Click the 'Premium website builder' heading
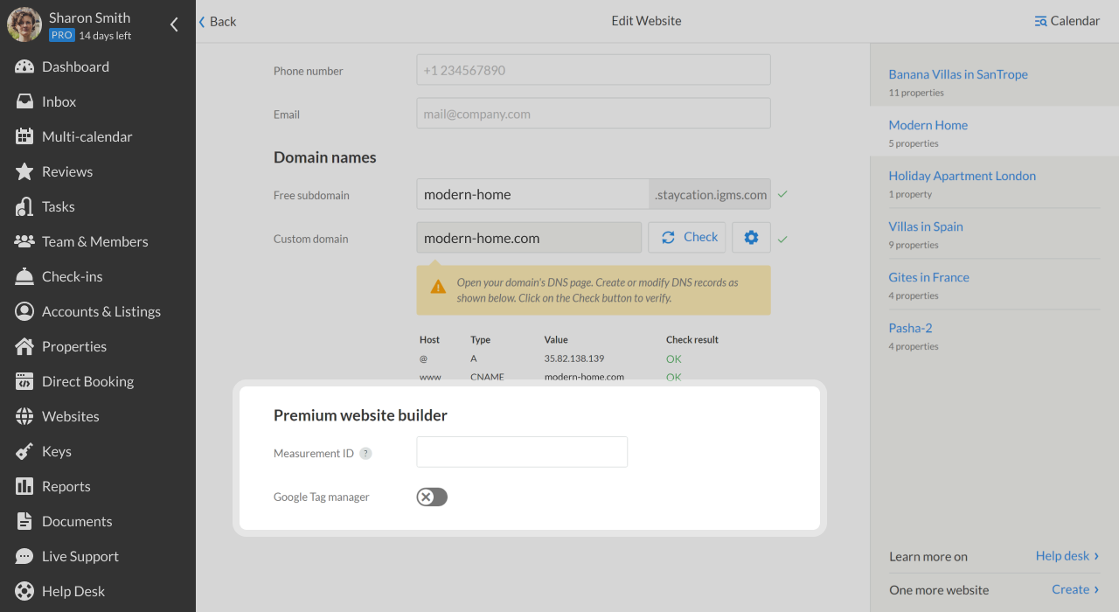 (x=360, y=415)
